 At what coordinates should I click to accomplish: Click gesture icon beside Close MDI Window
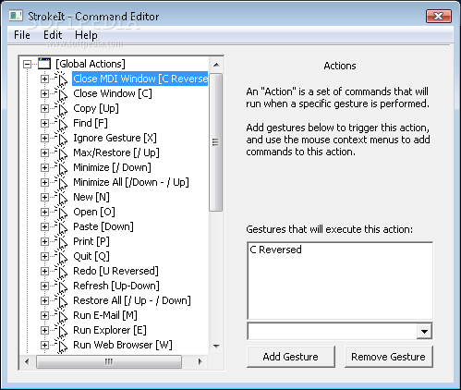pyautogui.click(x=61, y=79)
